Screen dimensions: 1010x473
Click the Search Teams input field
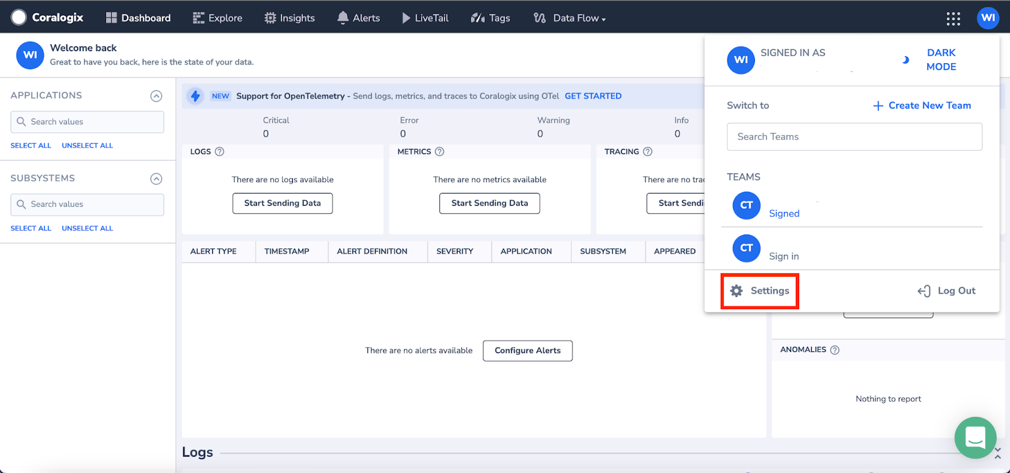855,137
